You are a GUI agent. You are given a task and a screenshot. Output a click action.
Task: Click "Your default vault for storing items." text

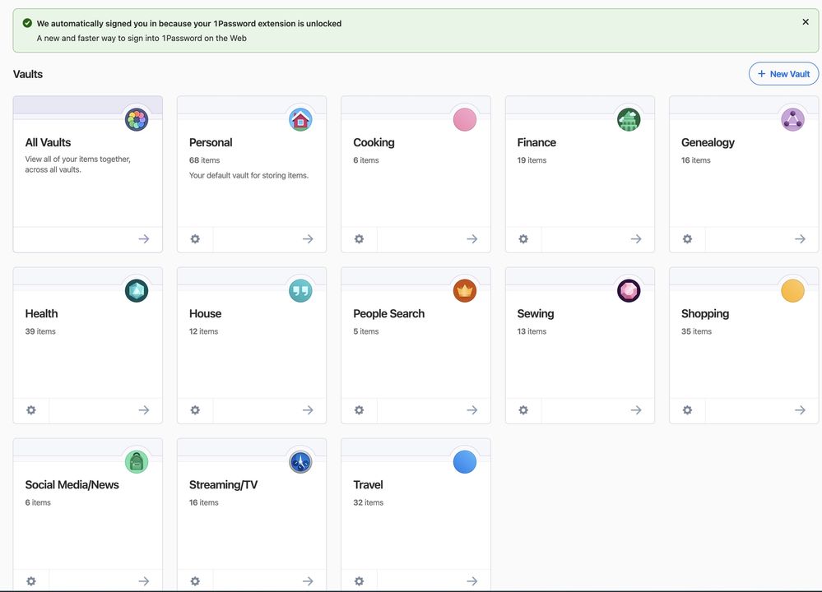pyautogui.click(x=248, y=175)
